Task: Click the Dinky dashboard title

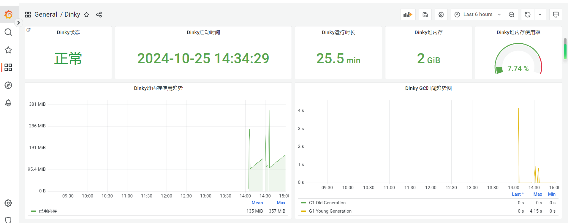Action: [x=72, y=15]
